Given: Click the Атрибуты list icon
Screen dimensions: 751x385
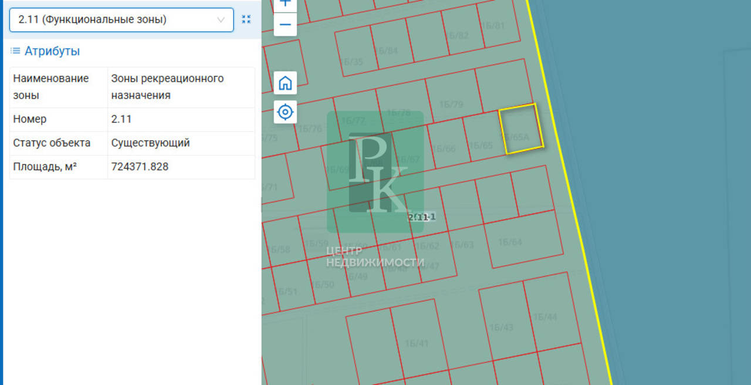Looking at the screenshot, I should [15, 51].
